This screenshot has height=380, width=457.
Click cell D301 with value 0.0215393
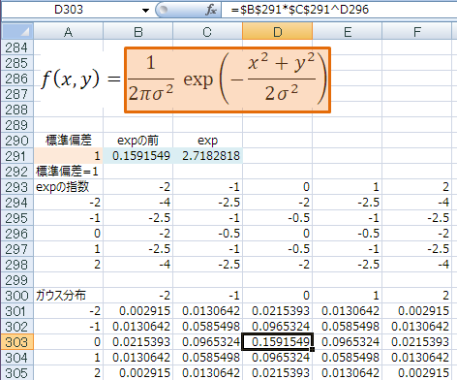coord(278,311)
